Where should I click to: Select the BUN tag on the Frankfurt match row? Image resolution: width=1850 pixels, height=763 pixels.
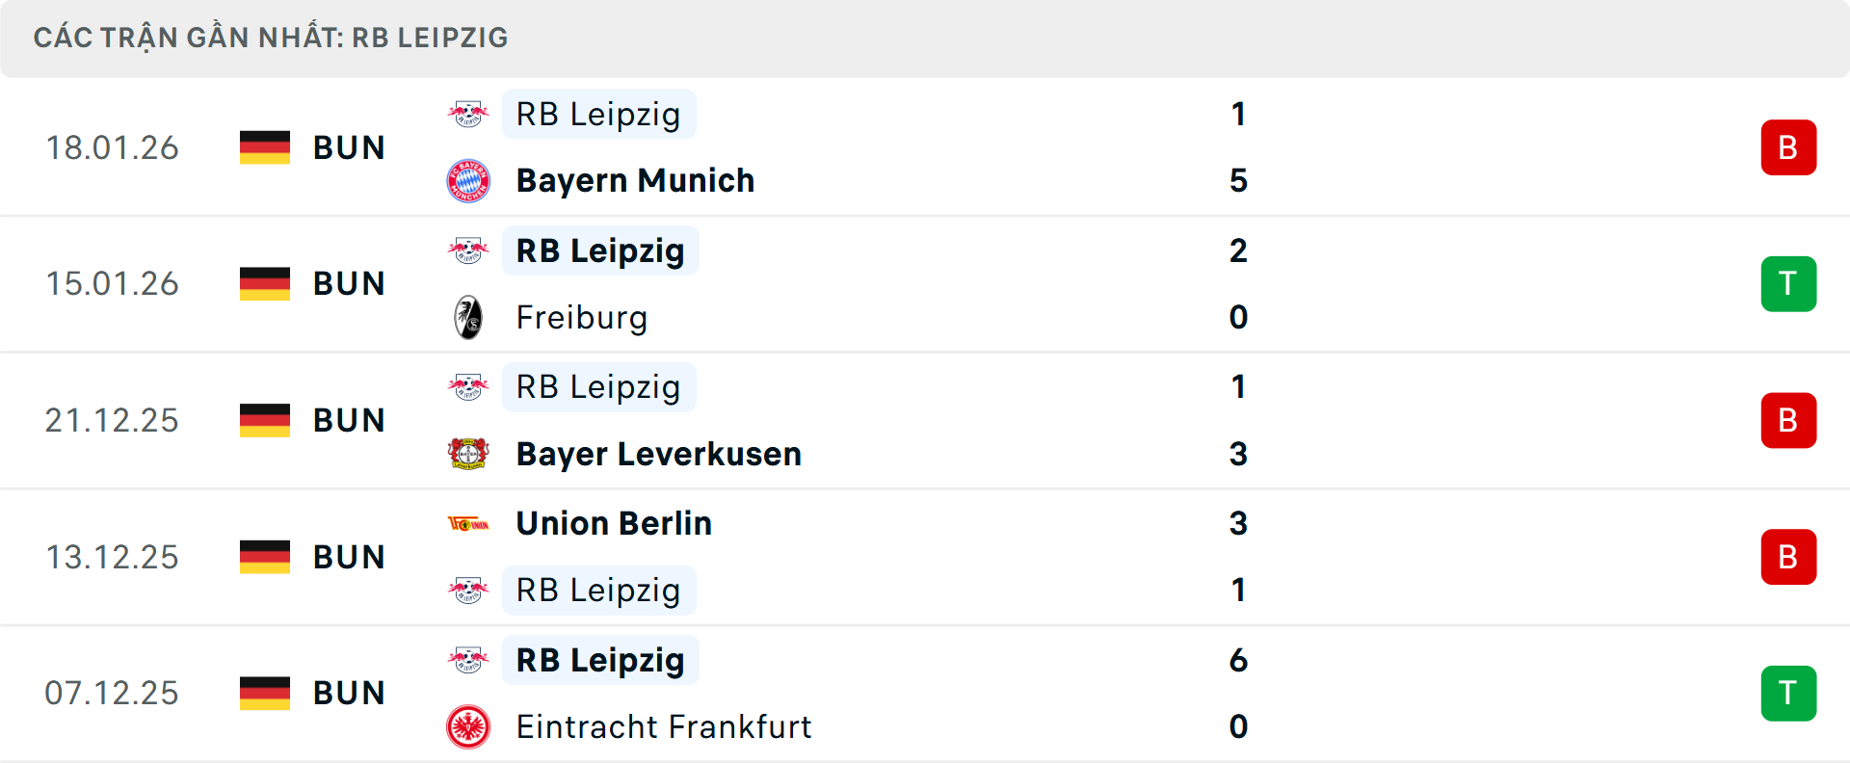click(349, 692)
